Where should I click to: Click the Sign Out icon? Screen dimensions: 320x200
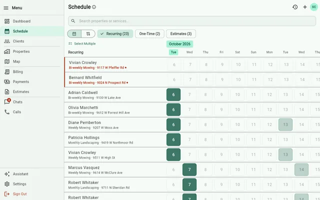(7, 194)
